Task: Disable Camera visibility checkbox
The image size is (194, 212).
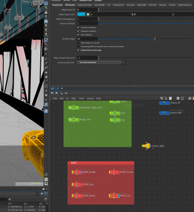Action: 78,28
